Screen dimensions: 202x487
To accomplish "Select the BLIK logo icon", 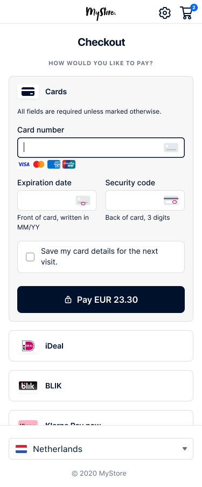I will click(28, 386).
